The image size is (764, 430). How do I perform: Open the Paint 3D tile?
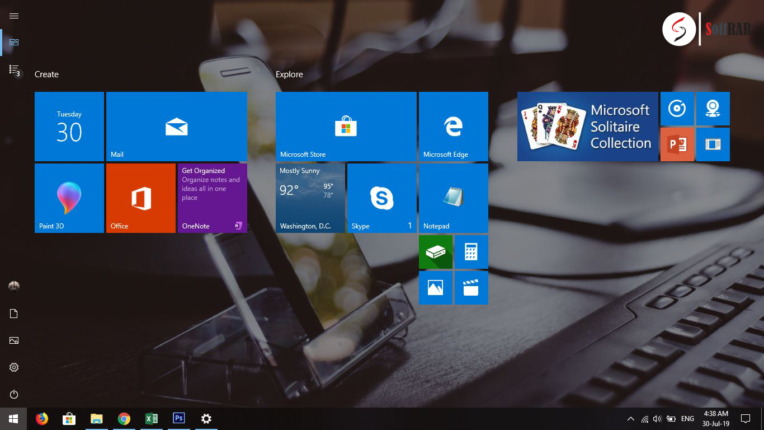tap(69, 198)
